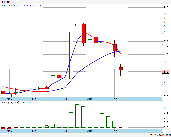171x137 pixels.
Task: Click the 0.2 MACD axis label
Action: coord(166,123)
